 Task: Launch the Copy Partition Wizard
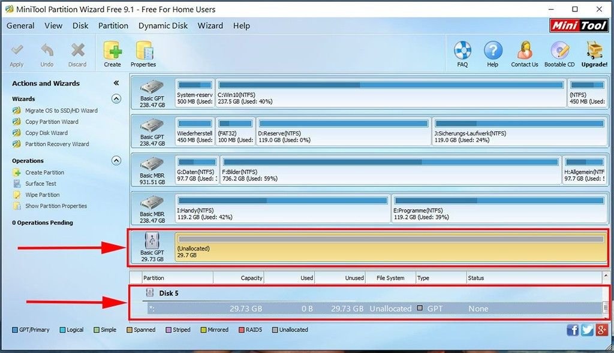(52, 122)
